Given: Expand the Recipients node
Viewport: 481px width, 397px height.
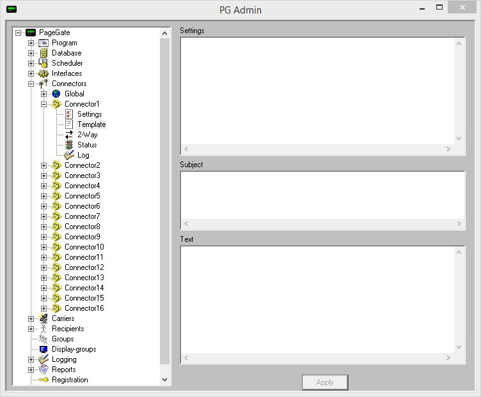Looking at the screenshot, I should pyautogui.click(x=31, y=329).
